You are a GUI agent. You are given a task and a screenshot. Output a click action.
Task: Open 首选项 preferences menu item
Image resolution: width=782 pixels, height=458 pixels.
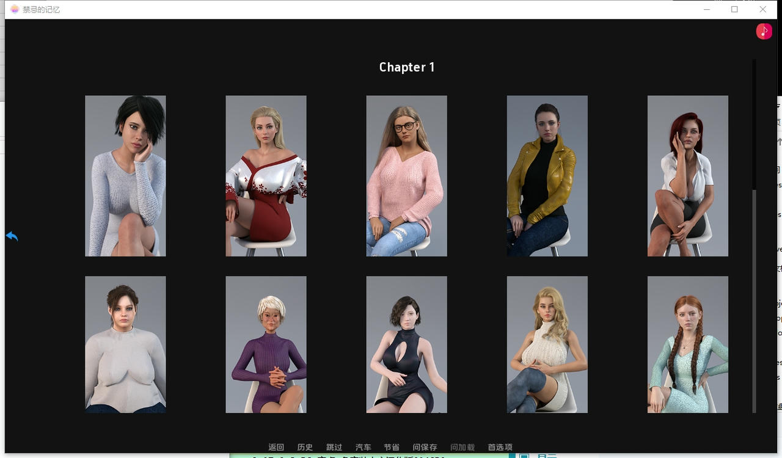click(500, 447)
